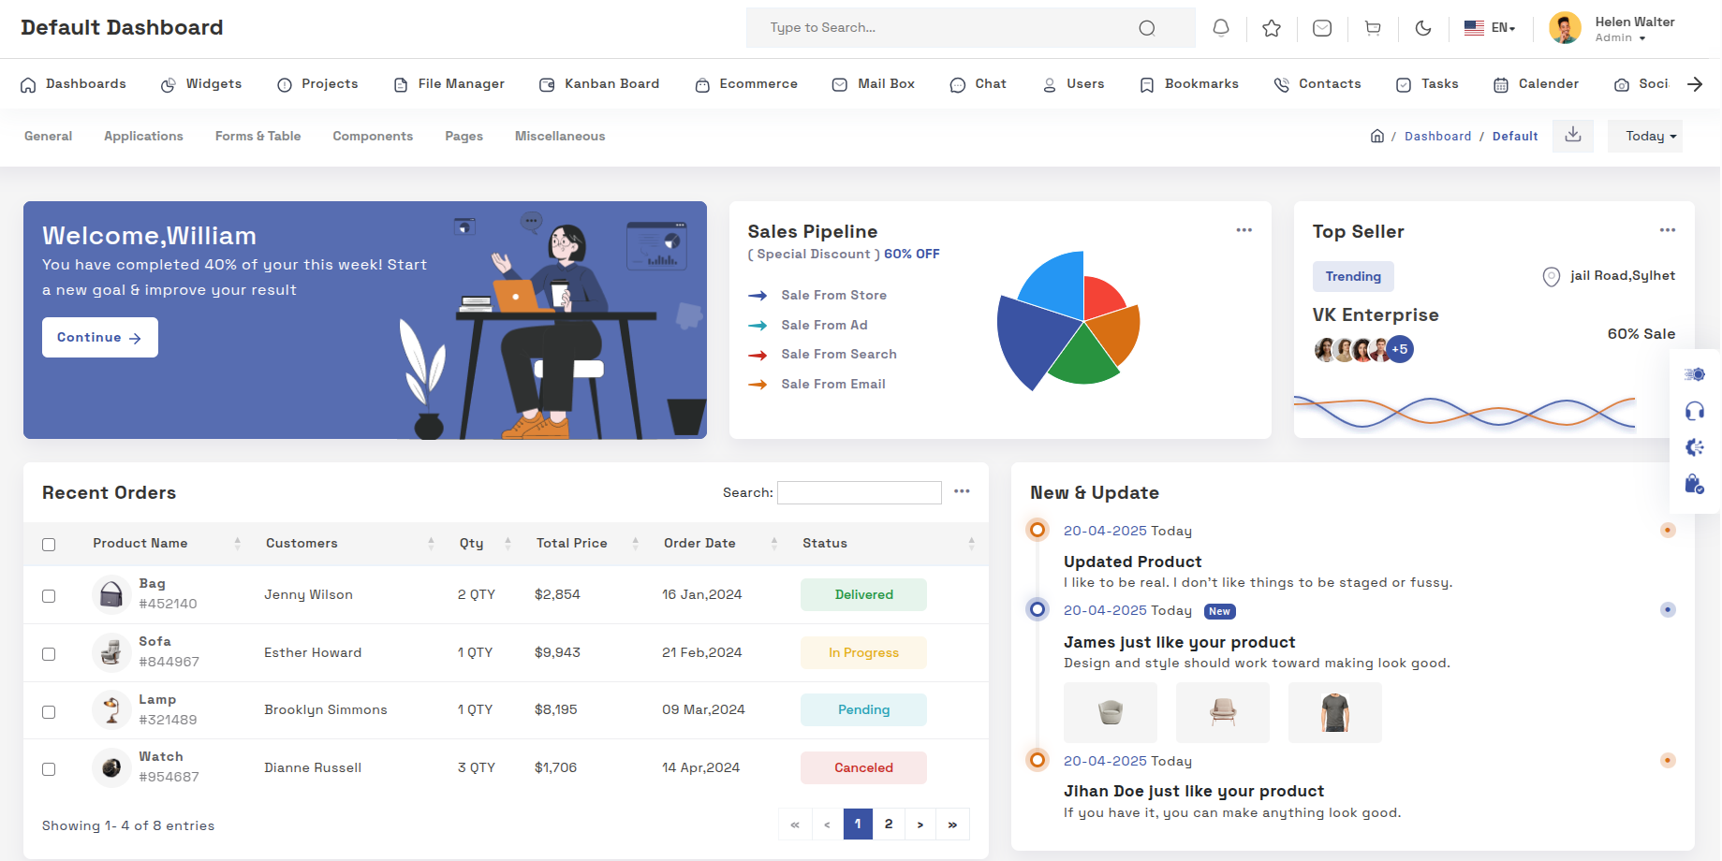Go to File Manager
Screen dimensions: 1722x861
[x=449, y=84]
